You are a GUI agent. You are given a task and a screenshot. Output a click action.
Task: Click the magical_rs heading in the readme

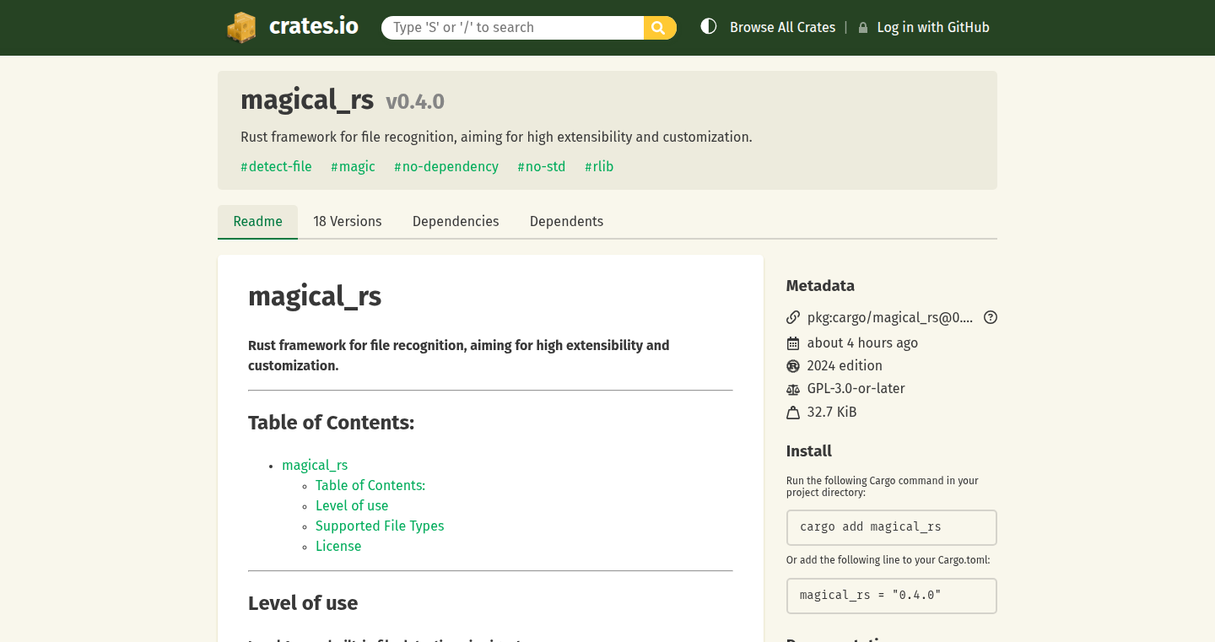[315, 297]
